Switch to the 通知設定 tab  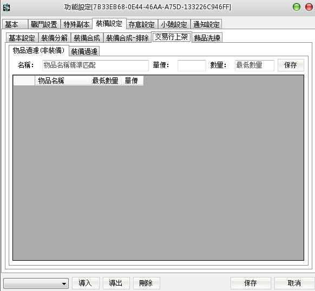pyautogui.click(x=206, y=24)
